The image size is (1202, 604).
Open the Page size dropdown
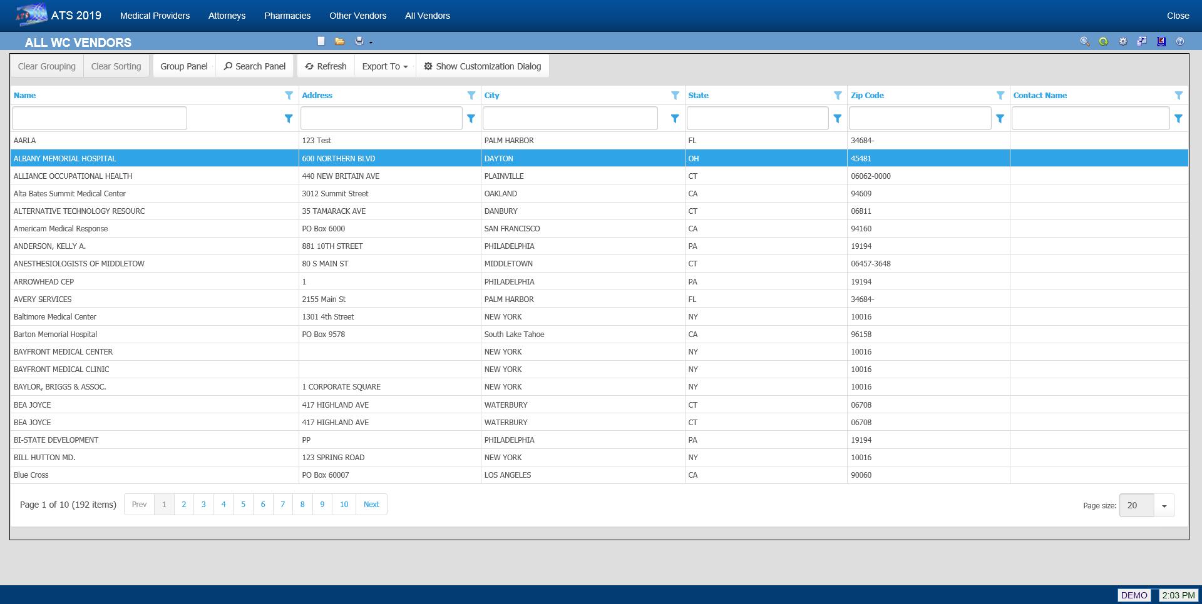click(1164, 506)
